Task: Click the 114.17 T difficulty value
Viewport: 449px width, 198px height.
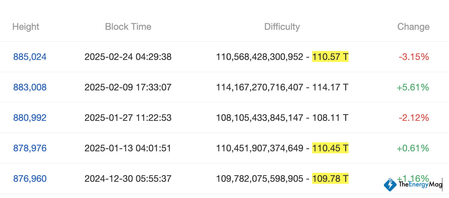Action: coord(330,87)
